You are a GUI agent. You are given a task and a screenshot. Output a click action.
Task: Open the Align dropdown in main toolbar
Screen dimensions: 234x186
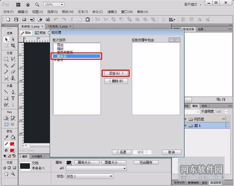(172, 20)
